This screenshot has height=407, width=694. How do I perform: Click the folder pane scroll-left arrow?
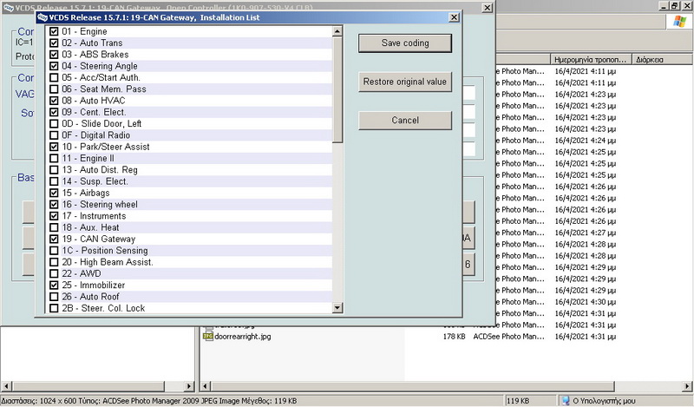[x=6, y=386]
